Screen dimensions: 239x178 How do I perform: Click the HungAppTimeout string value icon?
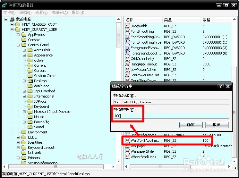tap(128, 64)
